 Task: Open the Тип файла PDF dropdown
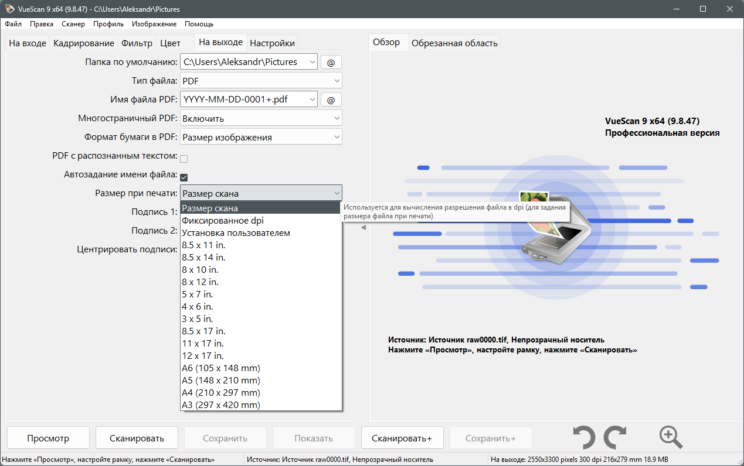pyautogui.click(x=261, y=81)
